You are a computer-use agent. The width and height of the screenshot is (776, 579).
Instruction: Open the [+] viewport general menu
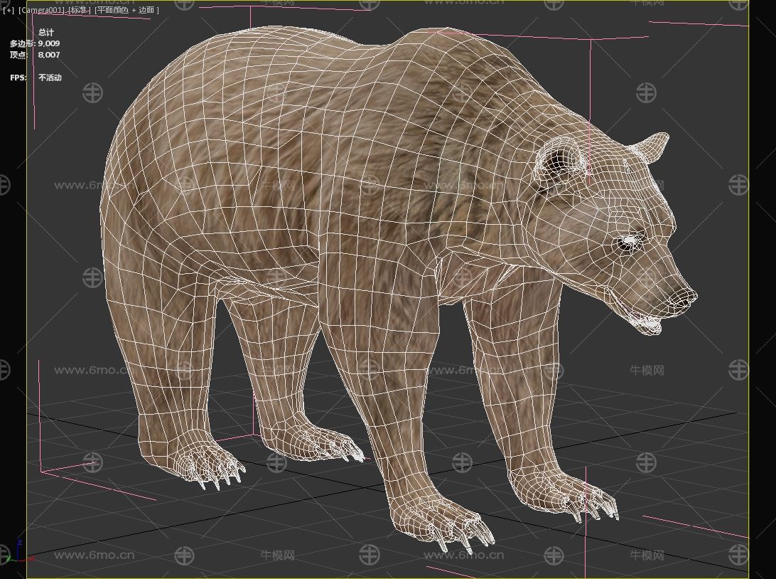(x=9, y=11)
